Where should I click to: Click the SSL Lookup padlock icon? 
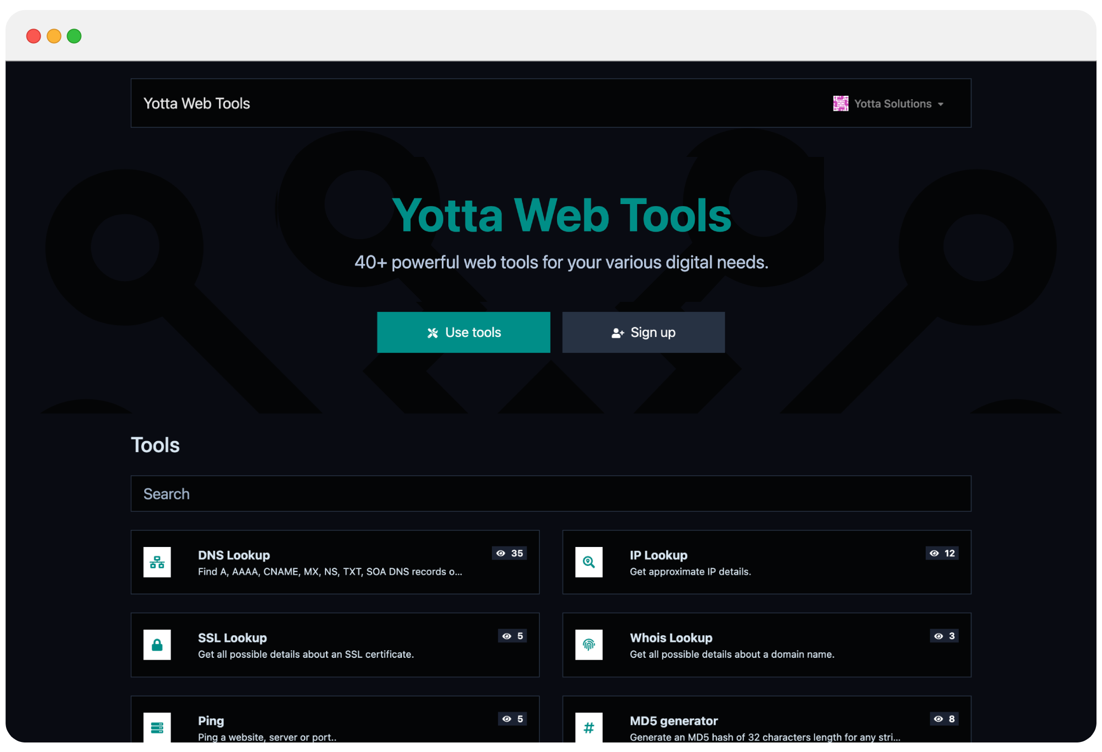(x=157, y=645)
